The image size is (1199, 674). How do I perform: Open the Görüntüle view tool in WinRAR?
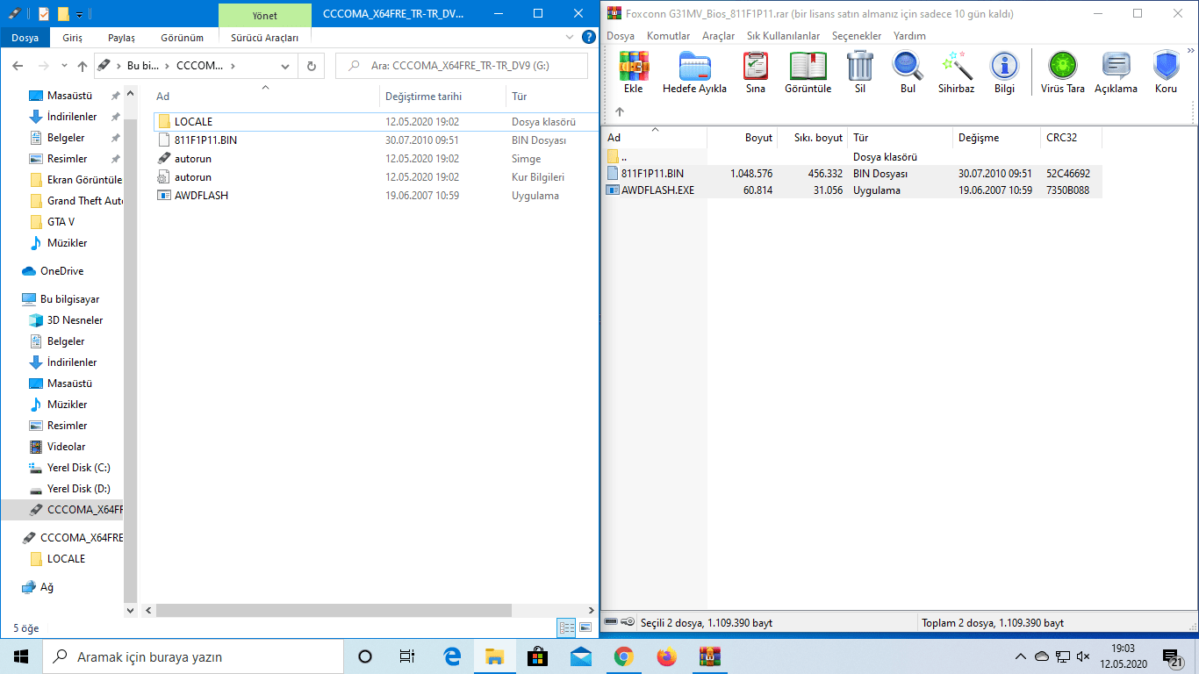click(808, 72)
